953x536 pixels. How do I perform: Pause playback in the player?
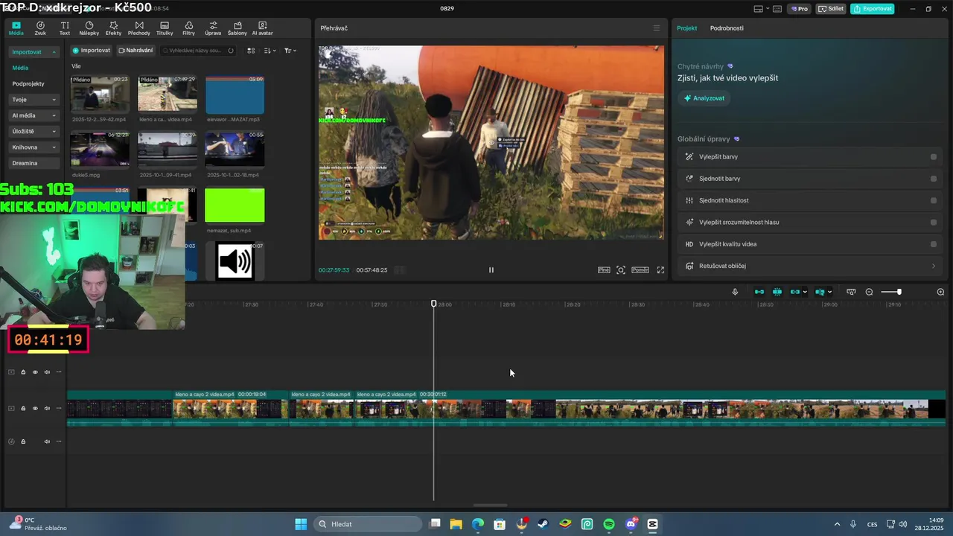(491, 270)
